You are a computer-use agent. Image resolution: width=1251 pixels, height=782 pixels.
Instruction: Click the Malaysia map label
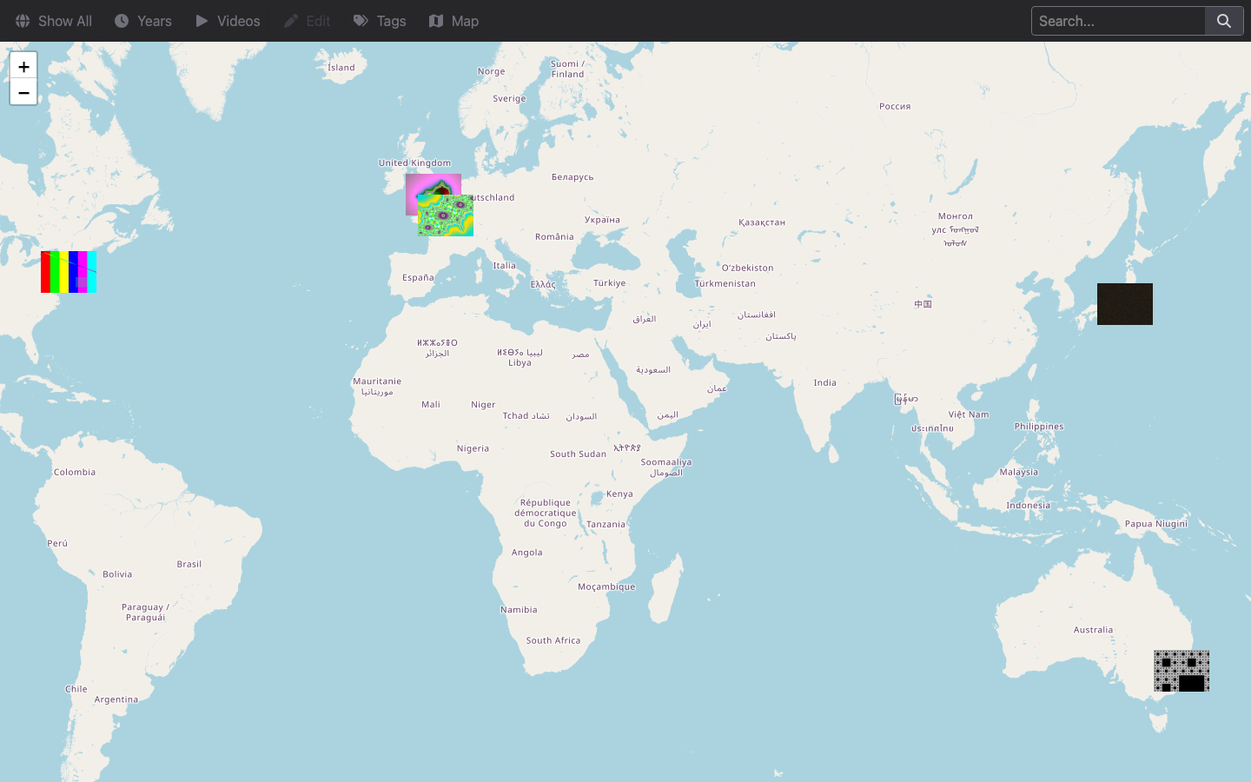[x=1019, y=472]
